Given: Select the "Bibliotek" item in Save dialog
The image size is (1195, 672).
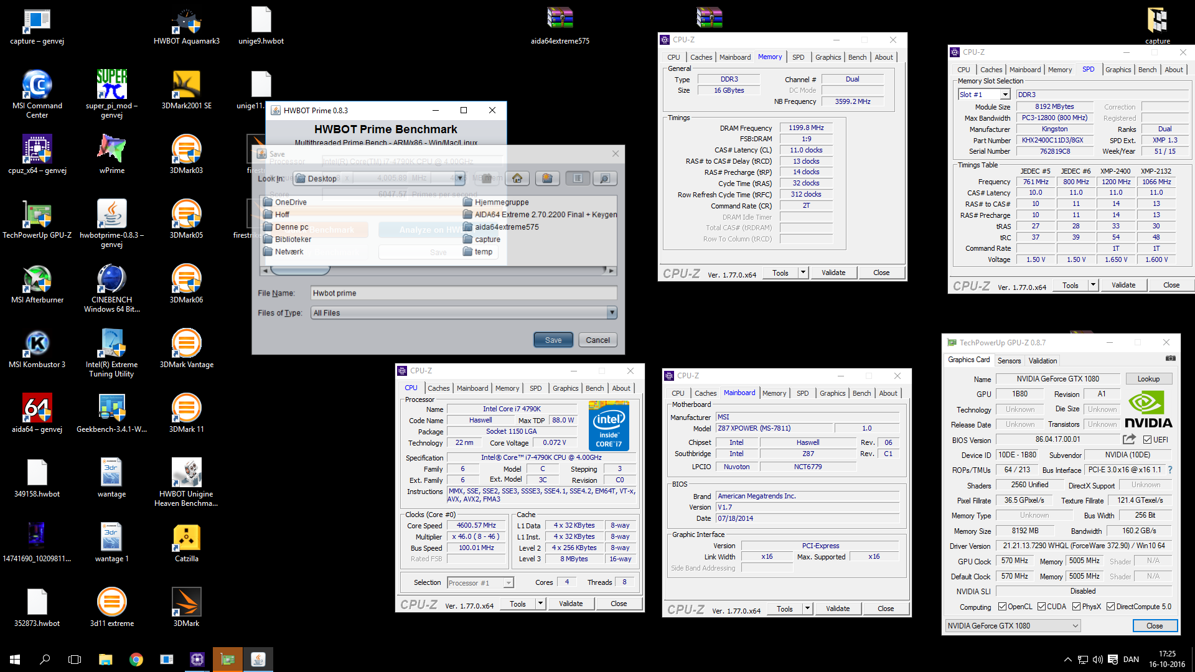Looking at the screenshot, I should (287, 240).
